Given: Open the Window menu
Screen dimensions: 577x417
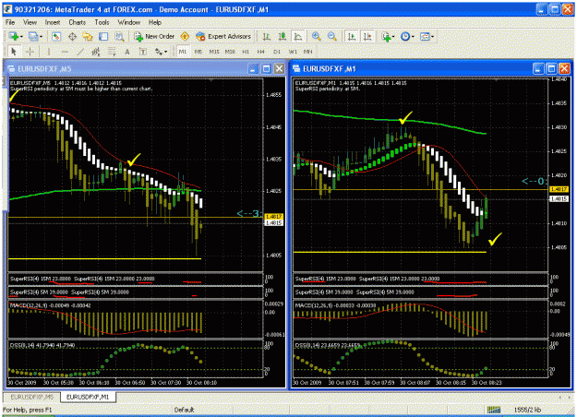Looking at the screenshot, I should point(129,22).
